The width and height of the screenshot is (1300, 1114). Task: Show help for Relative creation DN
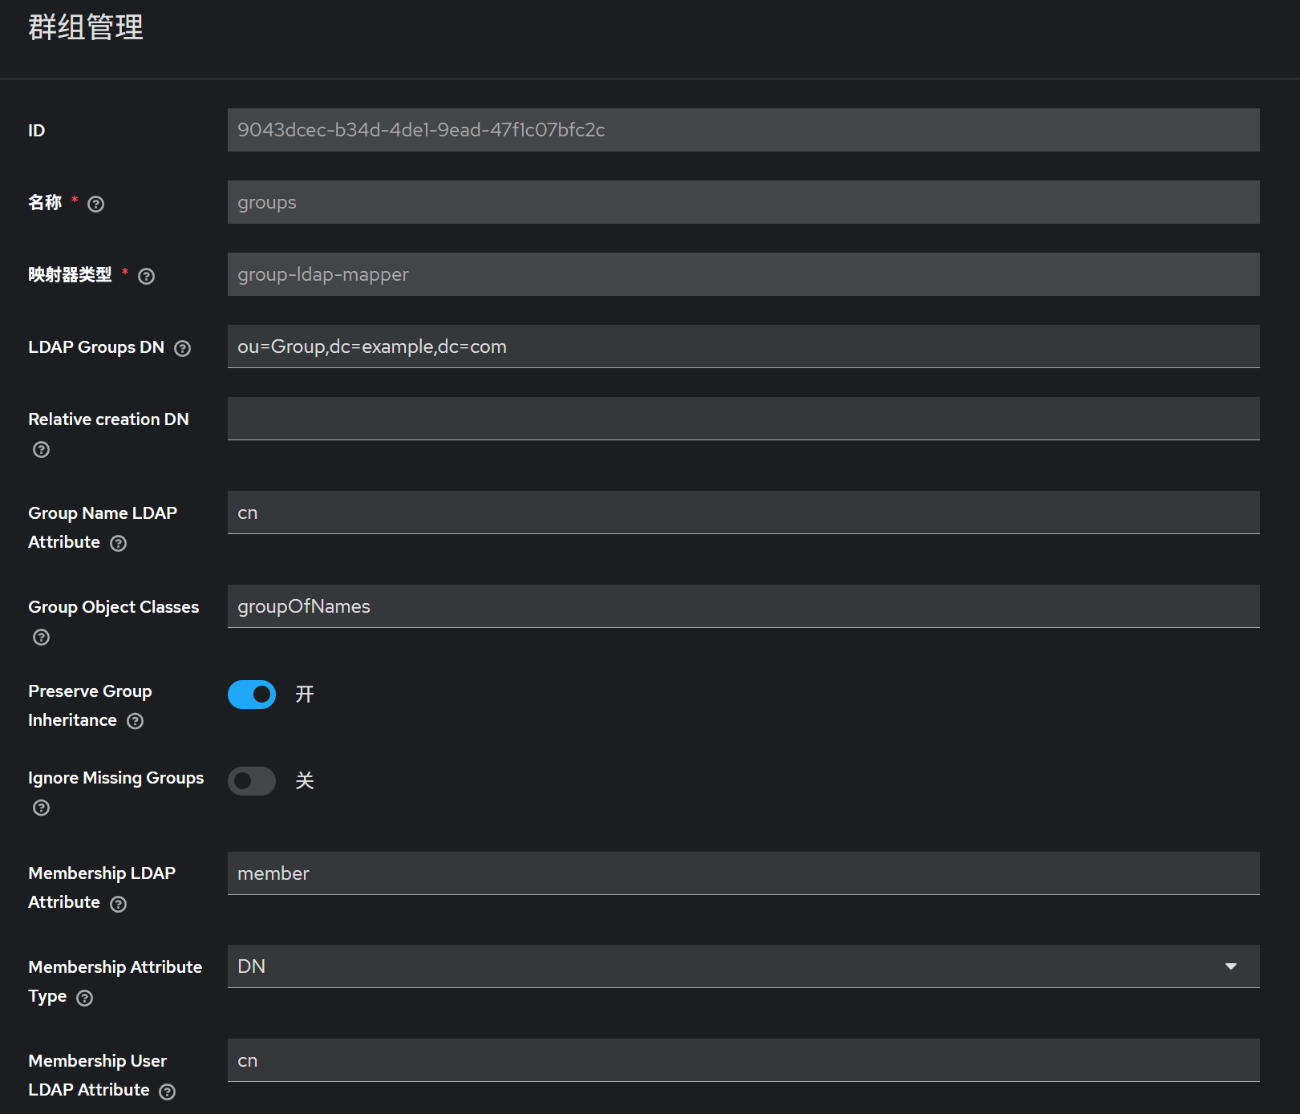tap(41, 450)
